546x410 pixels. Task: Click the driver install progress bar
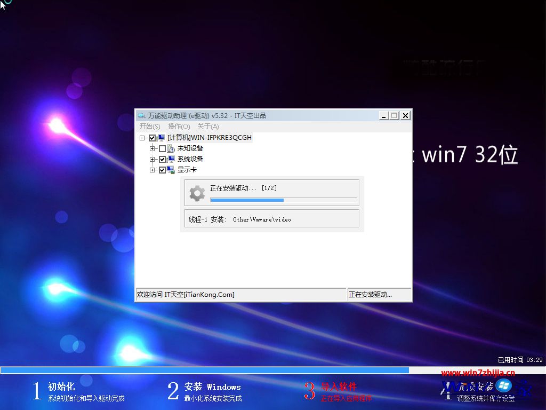click(x=284, y=200)
